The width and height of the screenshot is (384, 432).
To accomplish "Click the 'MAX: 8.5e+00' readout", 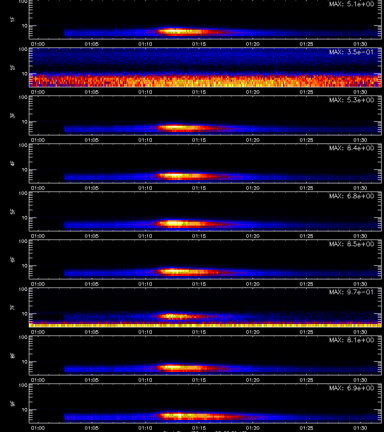I will [x=351, y=244].
